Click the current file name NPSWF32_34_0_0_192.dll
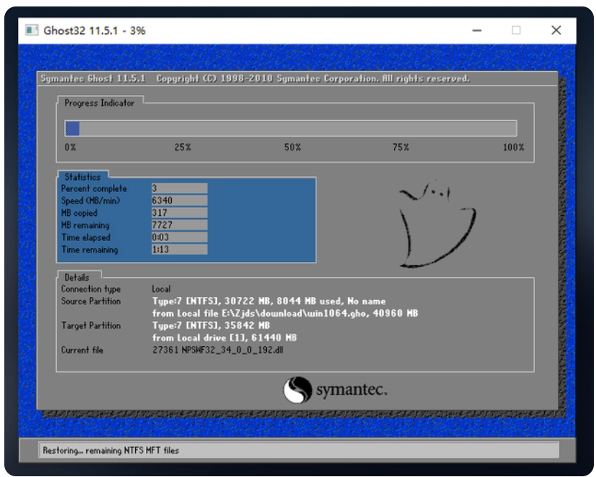The image size is (596, 477). 232,350
